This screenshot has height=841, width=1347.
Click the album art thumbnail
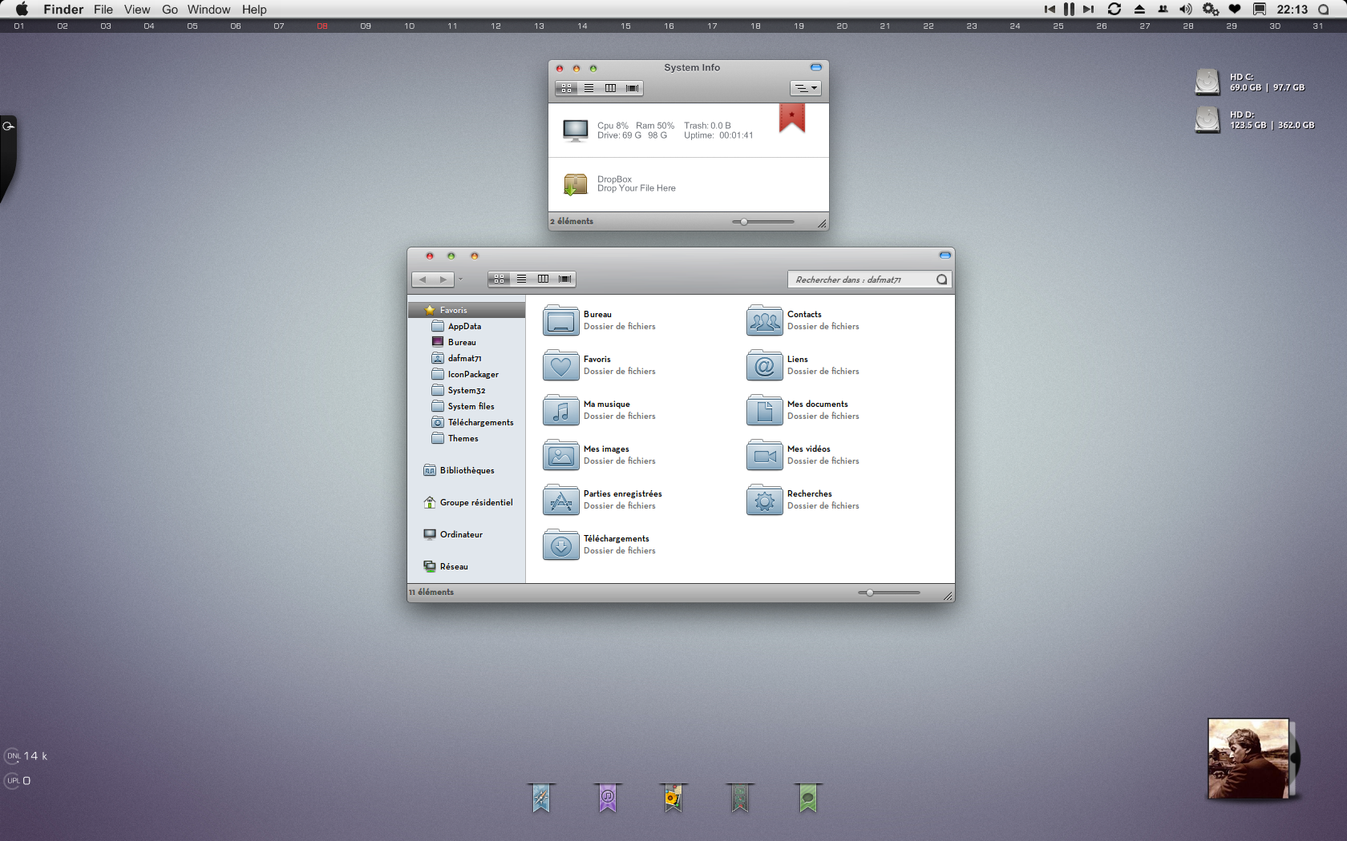1248,759
